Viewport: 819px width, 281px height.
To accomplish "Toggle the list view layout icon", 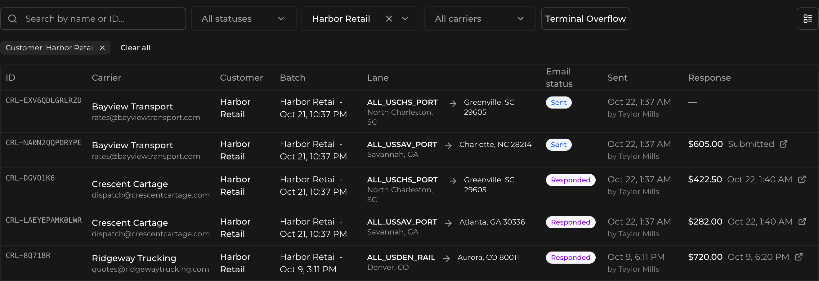I will (x=808, y=19).
